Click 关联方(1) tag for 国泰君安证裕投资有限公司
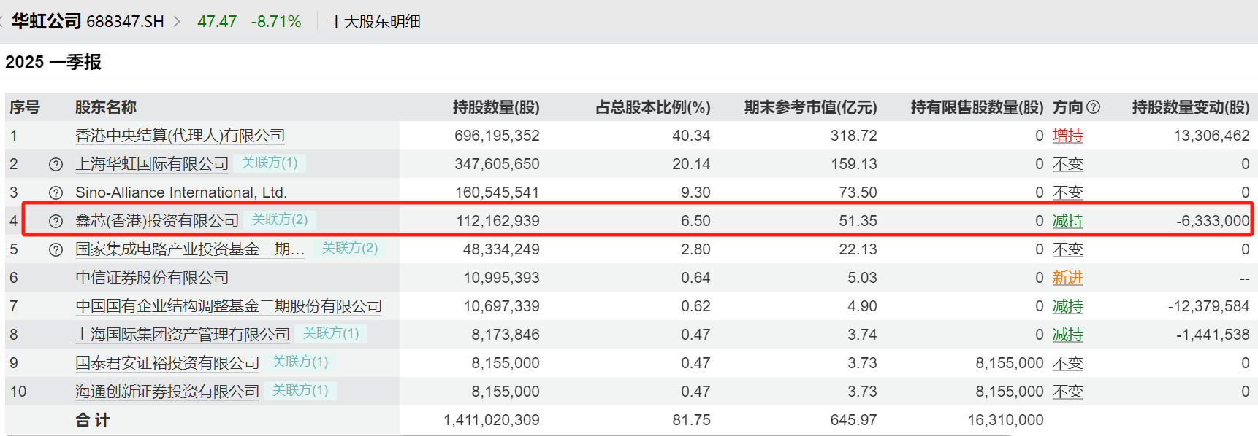The width and height of the screenshot is (1258, 436). 300,362
